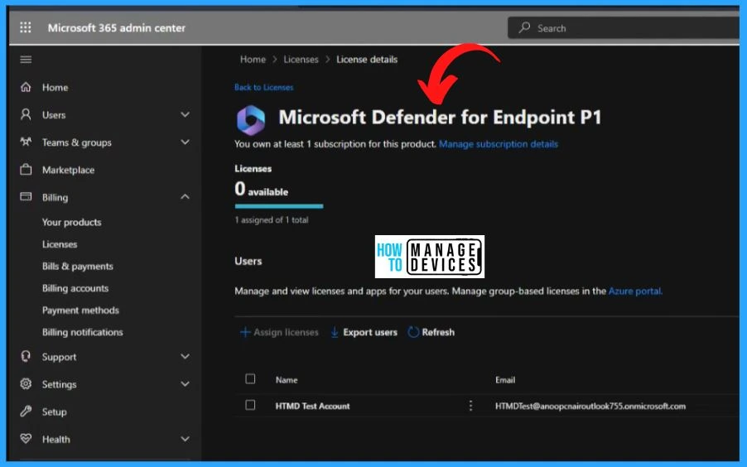Open Billing accounts
This screenshot has width=747, height=467.
pyautogui.click(x=75, y=288)
